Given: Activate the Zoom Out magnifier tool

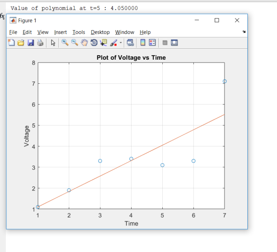Looking at the screenshot, I should pyautogui.click(x=75, y=42).
